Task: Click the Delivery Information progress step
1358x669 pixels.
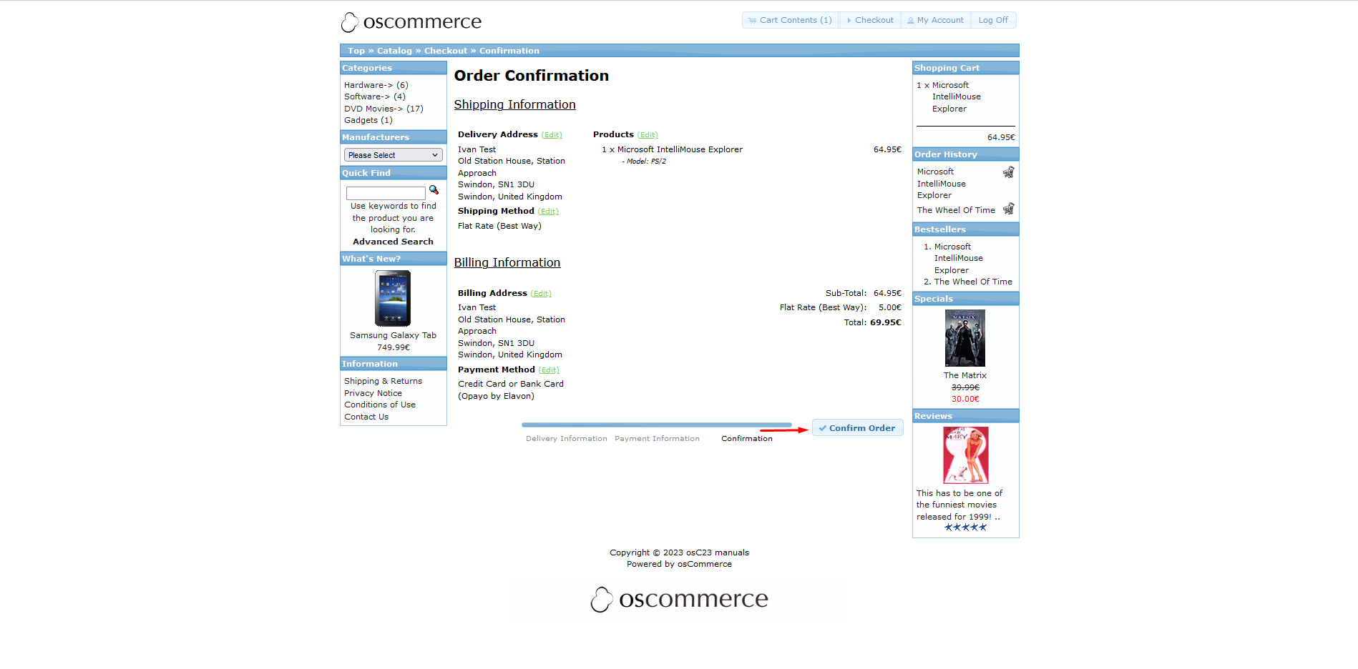Action: point(566,439)
